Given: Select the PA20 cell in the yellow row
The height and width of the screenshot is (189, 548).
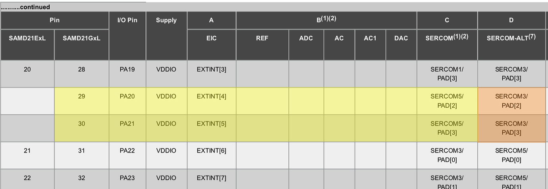Looking at the screenshot, I should point(127,96).
